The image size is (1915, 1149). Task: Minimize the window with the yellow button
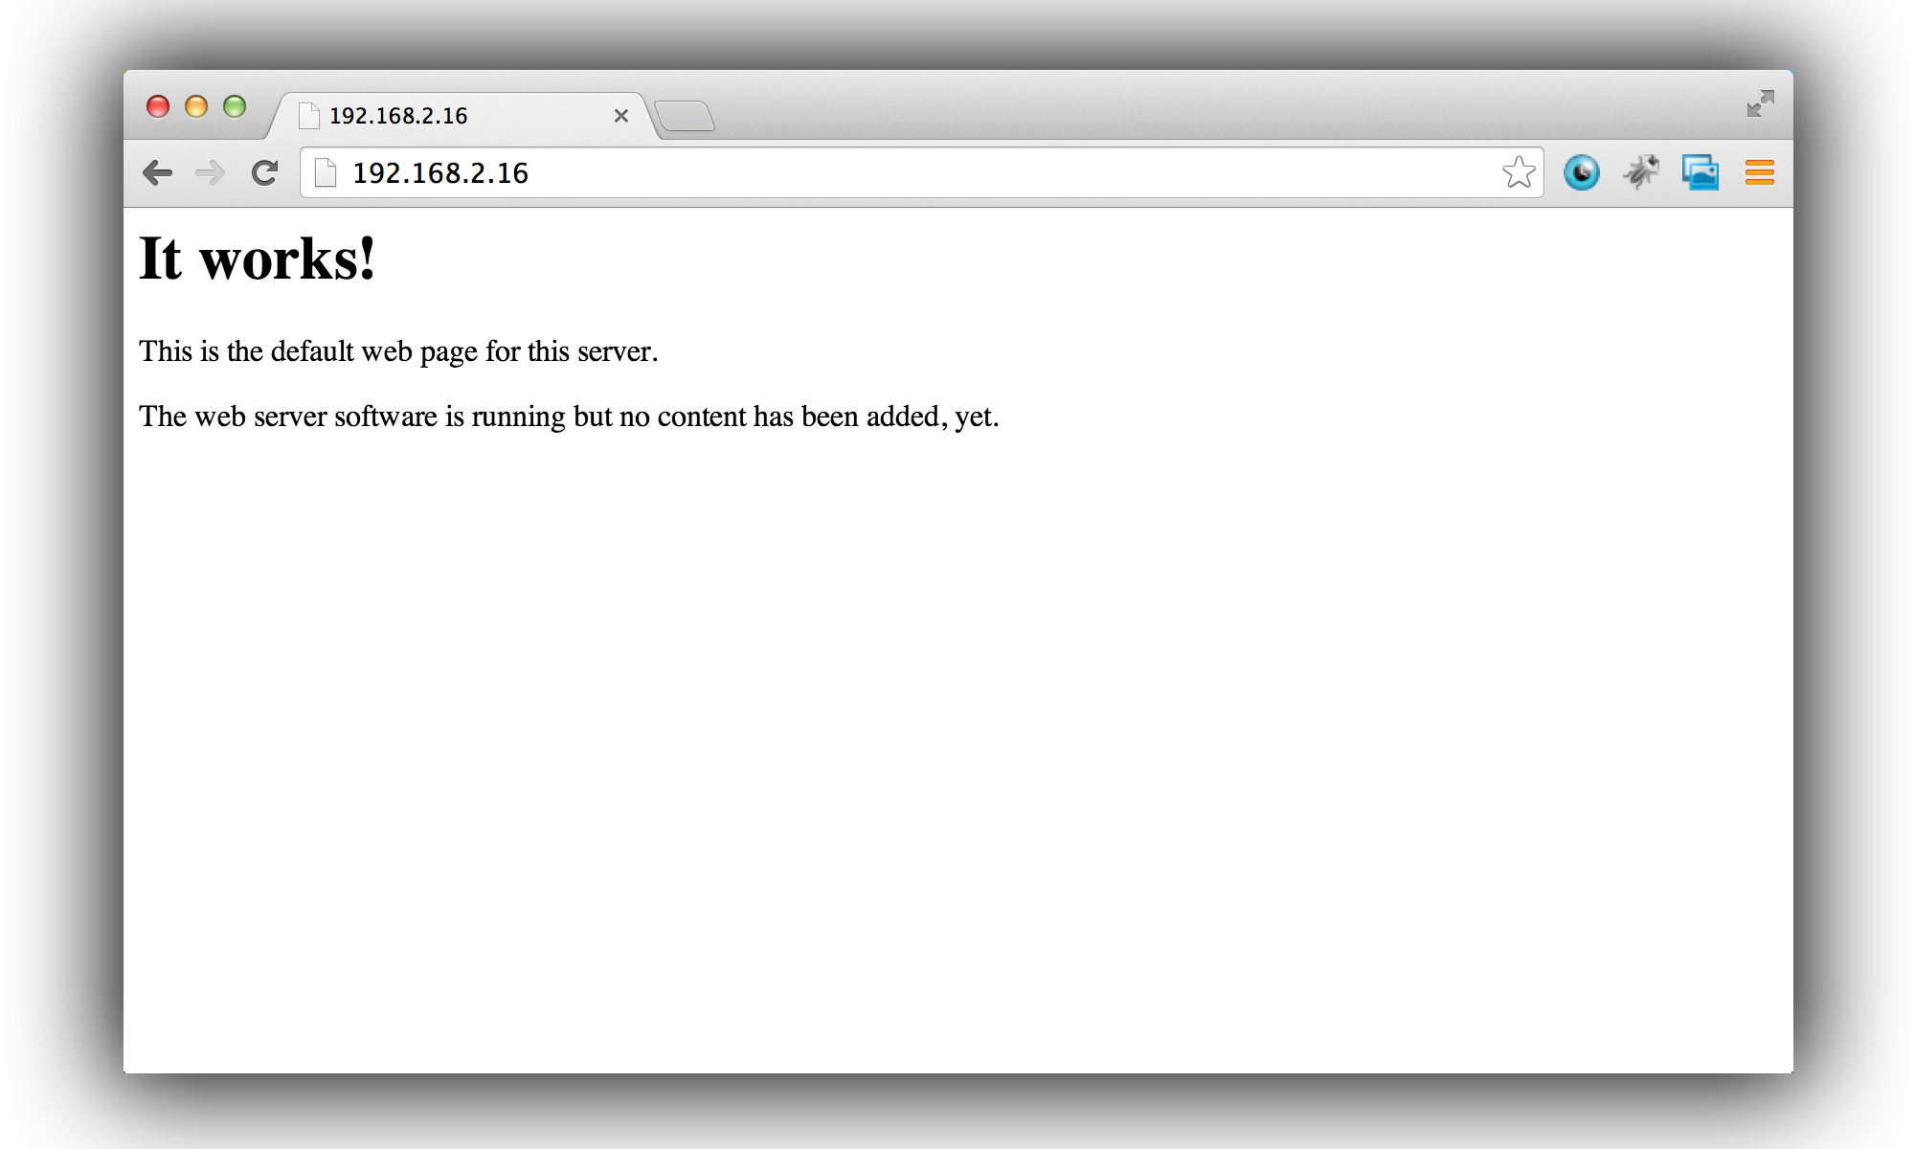tap(196, 106)
